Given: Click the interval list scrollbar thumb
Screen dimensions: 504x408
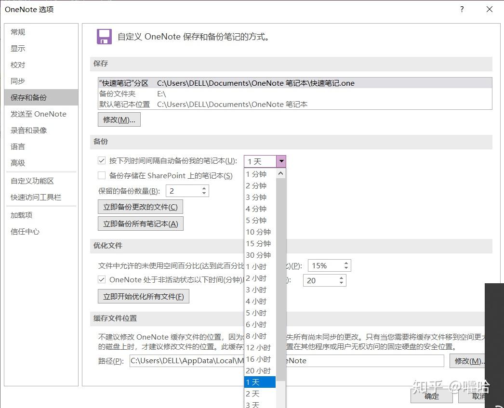Looking at the screenshot, I should 280,279.
